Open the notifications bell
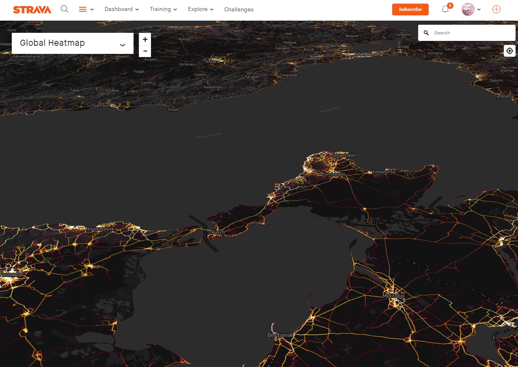518x367 pixels. click(445, 9)
